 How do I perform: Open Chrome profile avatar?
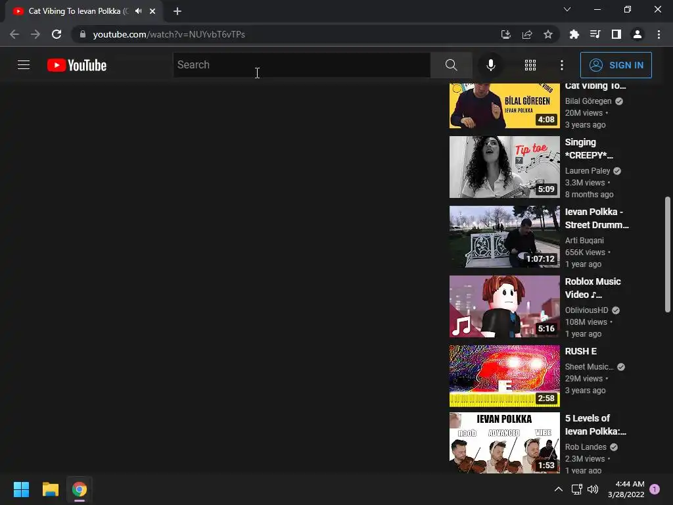coord(638,34)
